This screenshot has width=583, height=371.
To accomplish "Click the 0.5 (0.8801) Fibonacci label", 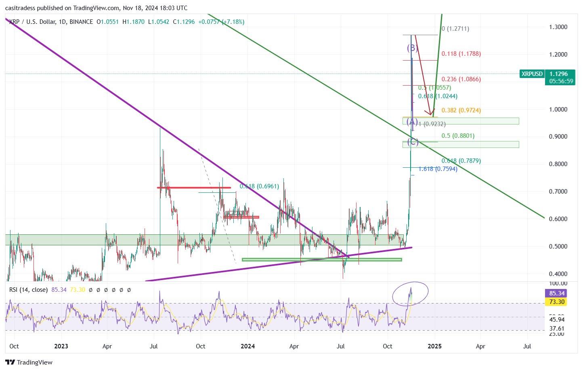I will (x=458, y=136).
